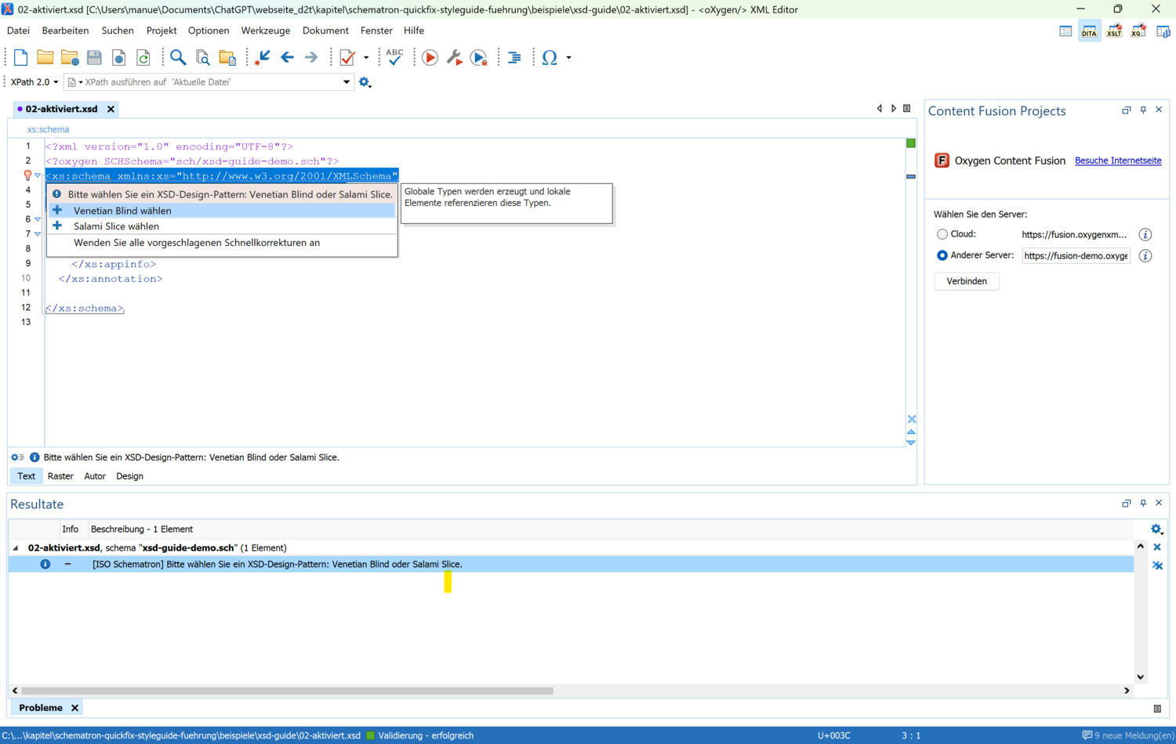Close the 02-aktiviert.xsd editor tab
Viewport: 1176px width, 744px height.
111,110
